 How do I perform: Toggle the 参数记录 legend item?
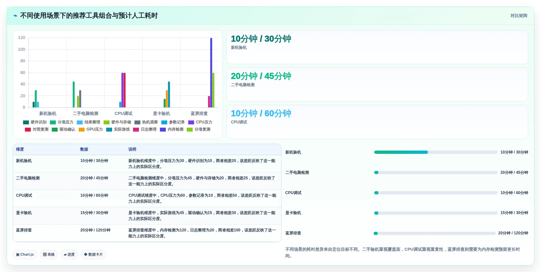pos(173,122)
